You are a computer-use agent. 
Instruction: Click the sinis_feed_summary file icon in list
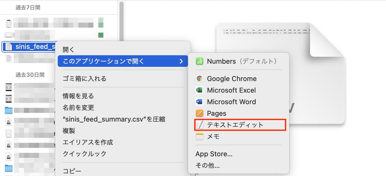pyautogui.click(x=9, y=47)
